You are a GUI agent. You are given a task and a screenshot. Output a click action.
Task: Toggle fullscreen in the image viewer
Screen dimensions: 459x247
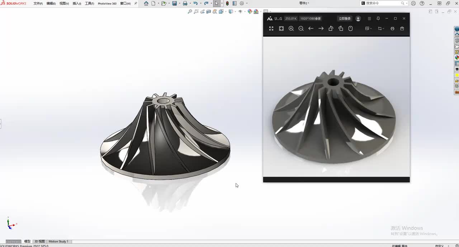coord(271,29)
